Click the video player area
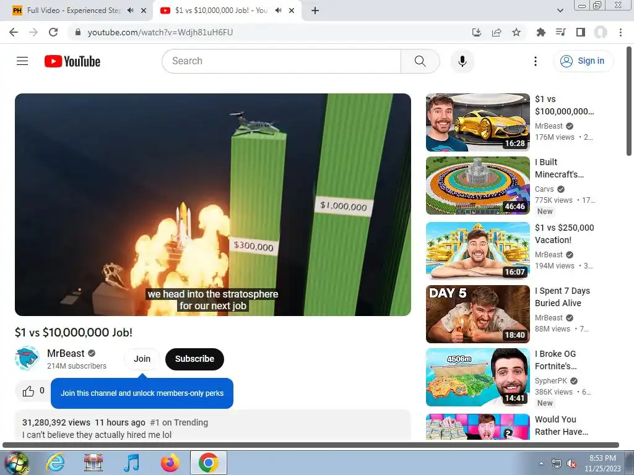634x475 pixels. 213,204
